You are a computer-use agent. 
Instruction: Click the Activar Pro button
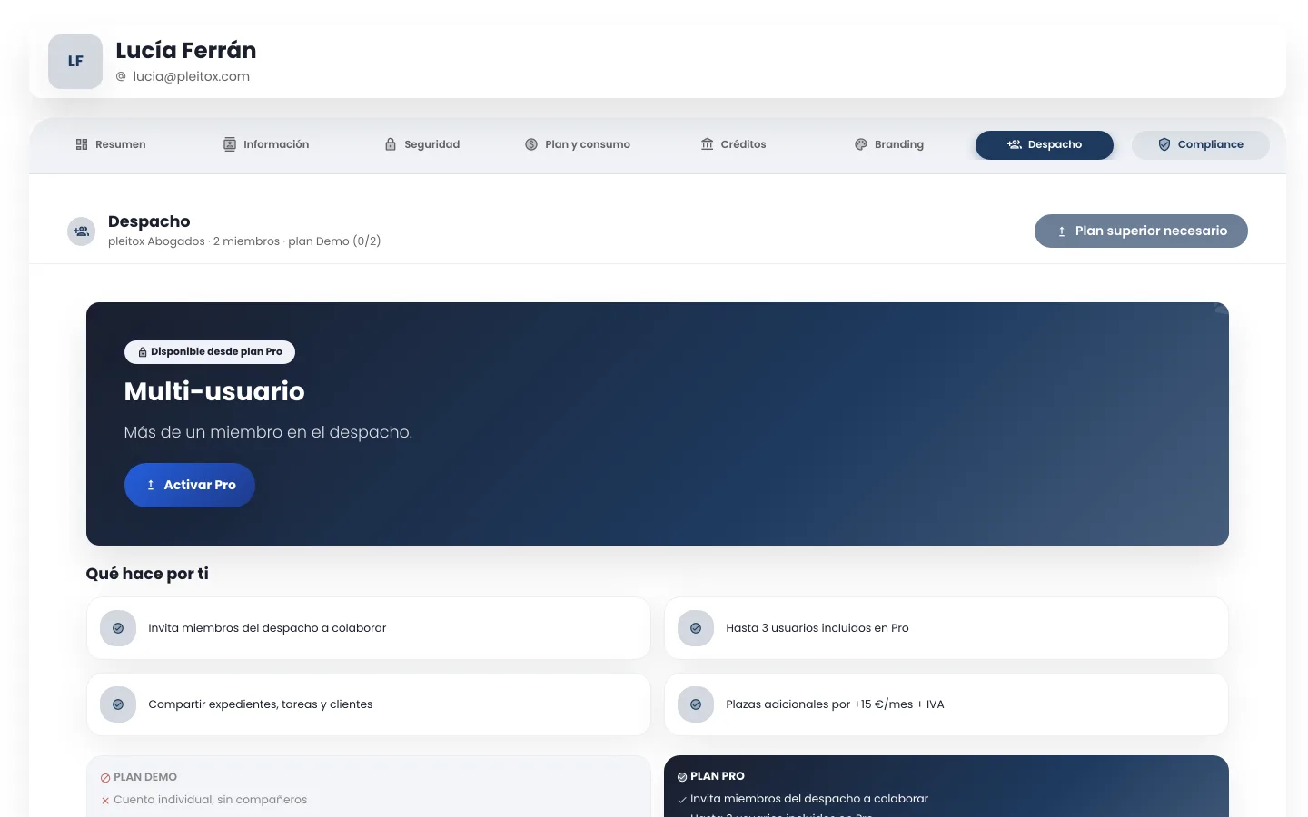click(190, 485)
